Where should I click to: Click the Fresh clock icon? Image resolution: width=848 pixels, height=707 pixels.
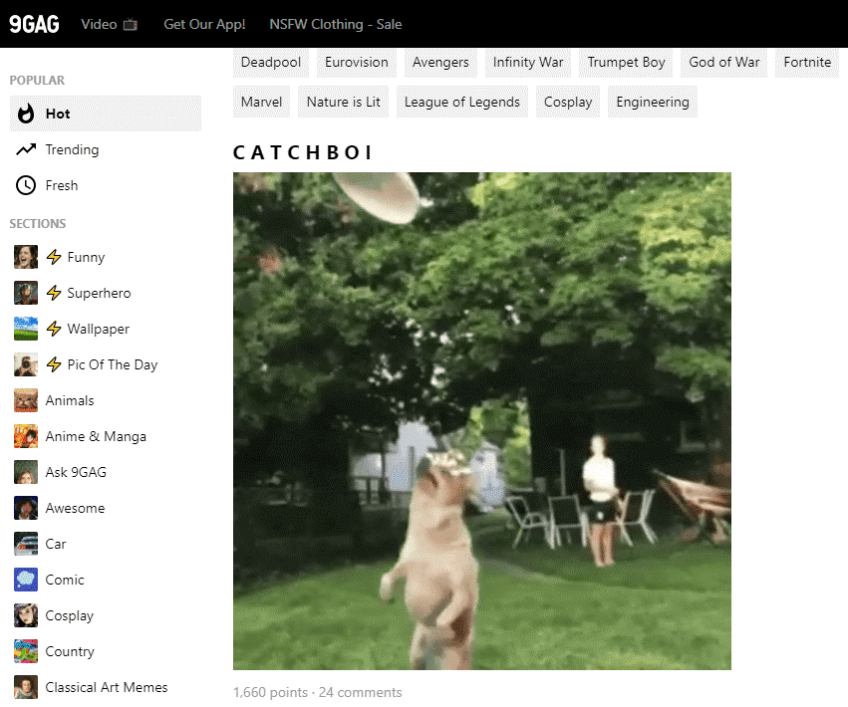tap(26, 185)
